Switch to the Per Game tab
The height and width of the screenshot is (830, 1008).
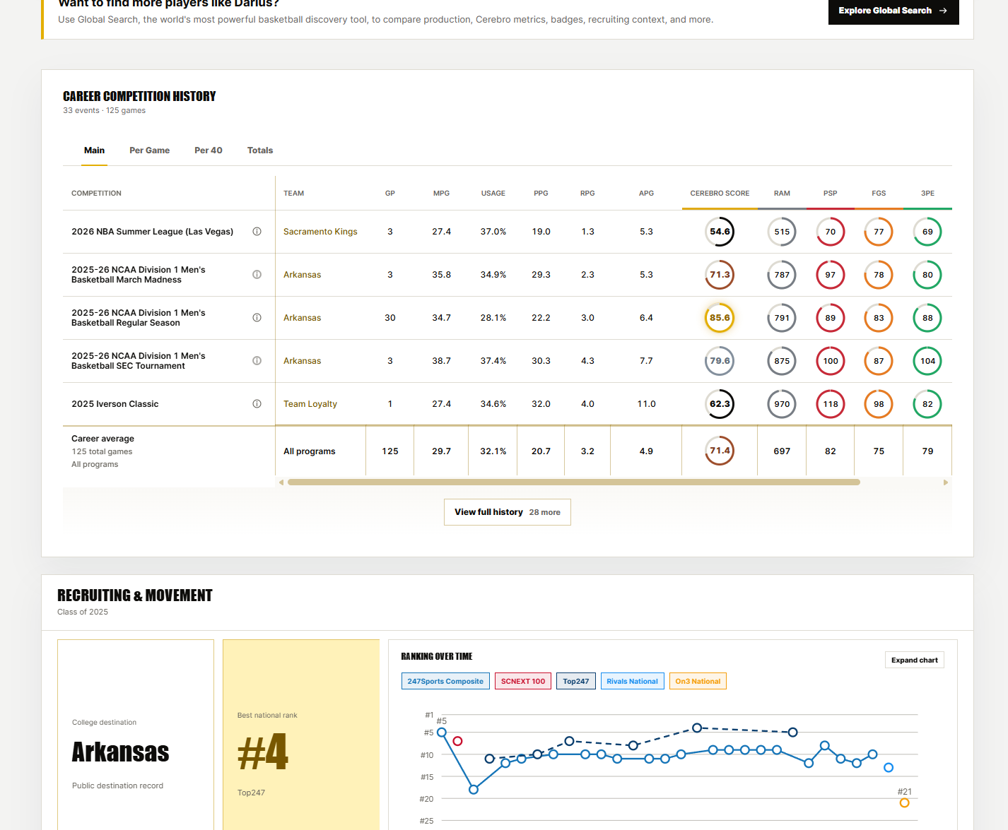click(x=149, y=150)
